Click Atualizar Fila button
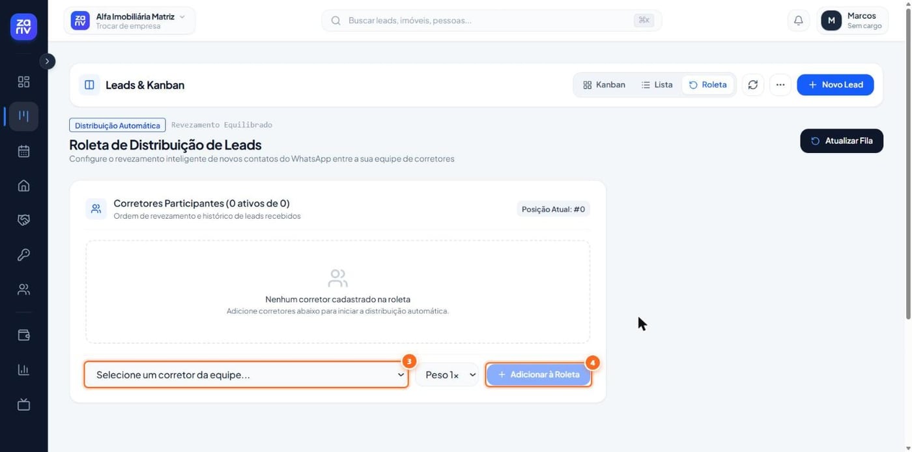Viewport: 912px width, 452px height. click(x=842, y=141)
